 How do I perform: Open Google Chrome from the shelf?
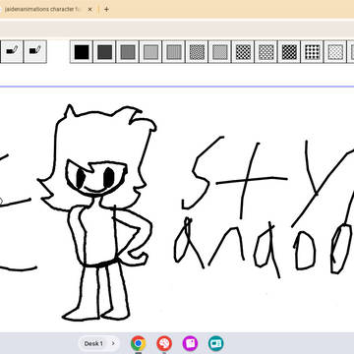tap(138, 343)
